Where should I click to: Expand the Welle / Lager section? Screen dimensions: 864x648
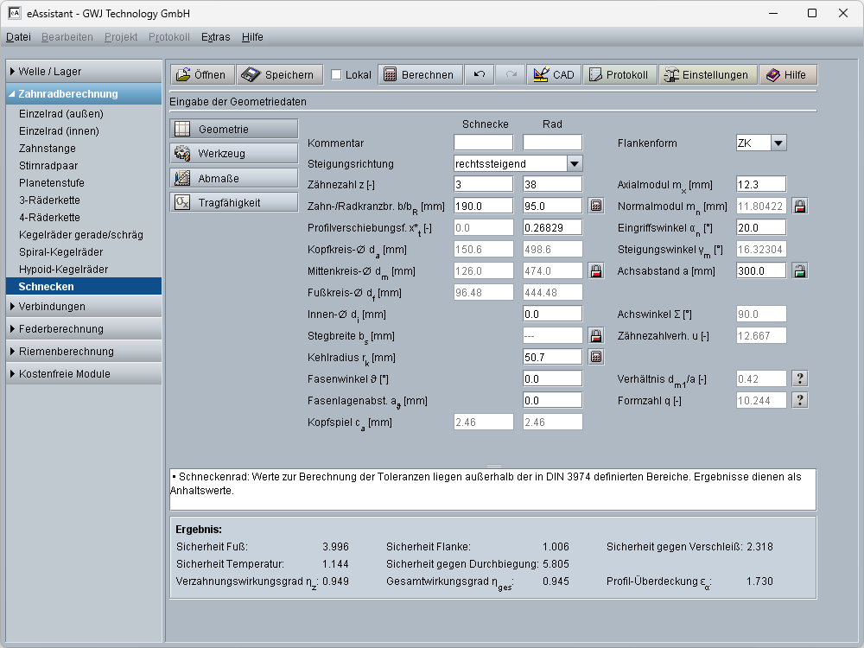pyautogui.click(x=84, y=72)
